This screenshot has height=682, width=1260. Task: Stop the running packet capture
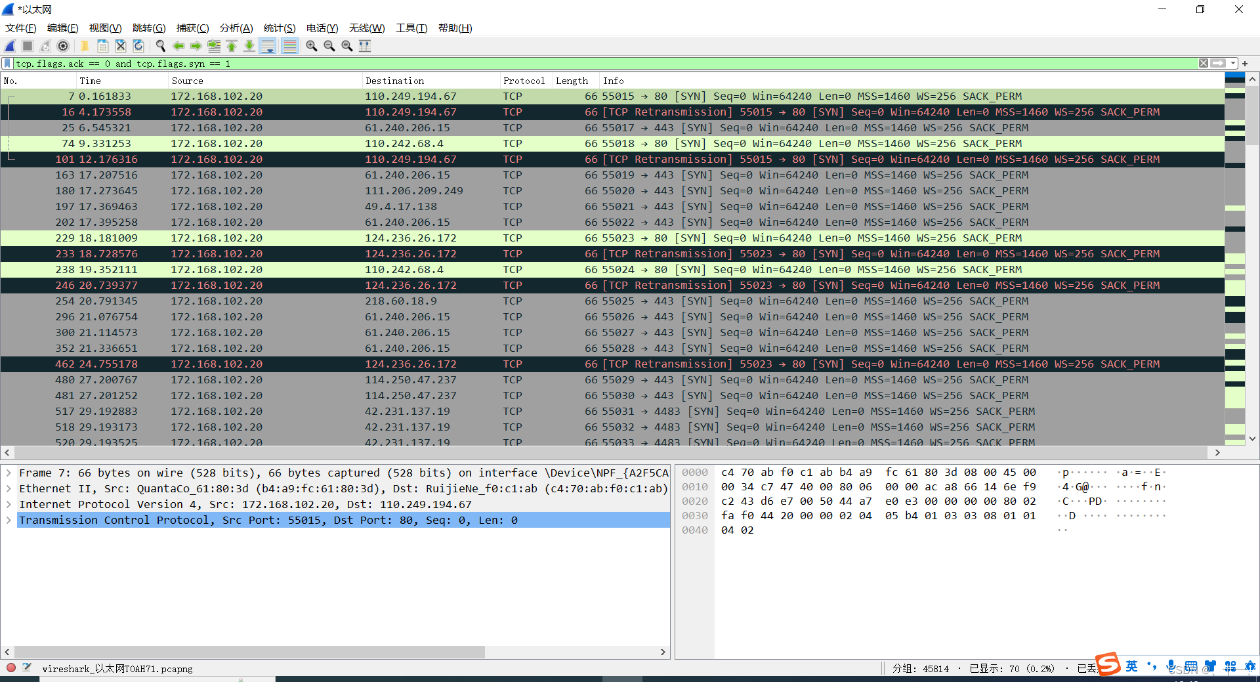coord(28,46)
